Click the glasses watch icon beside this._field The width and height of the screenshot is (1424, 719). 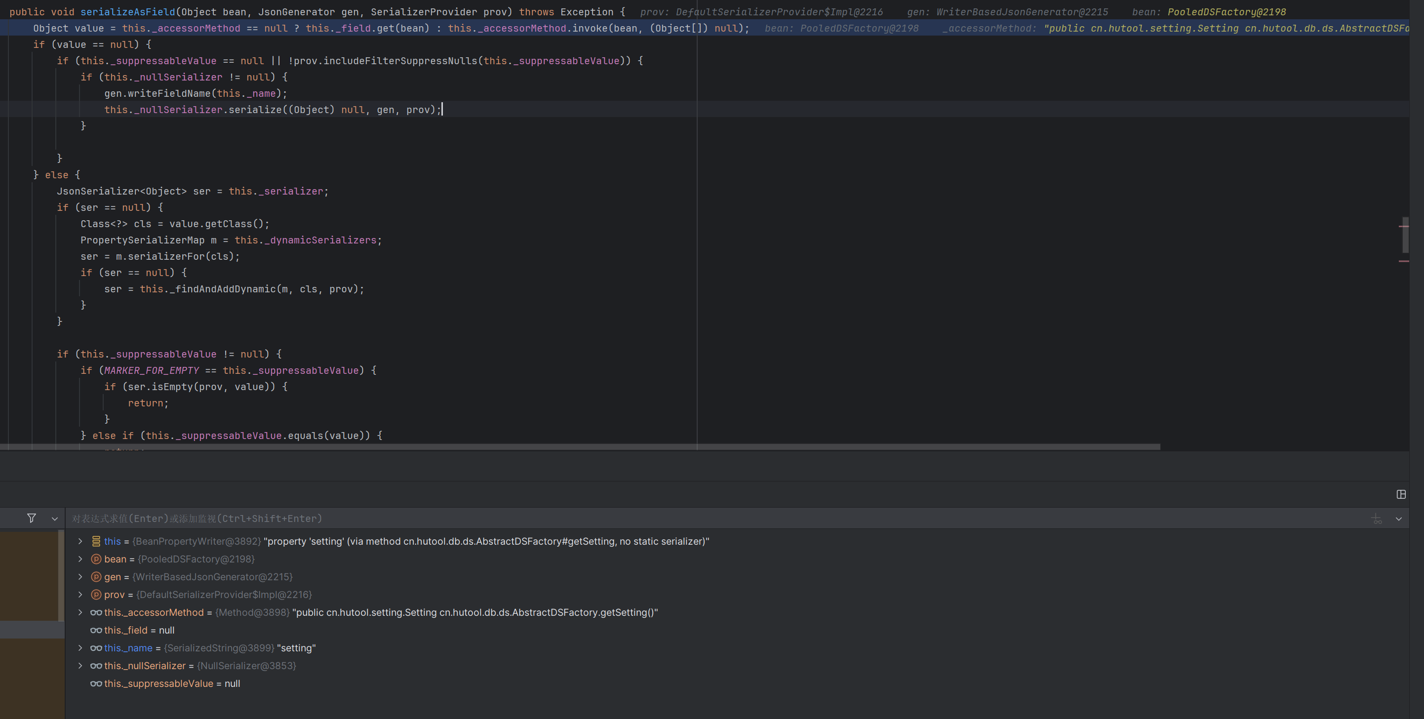(x=96, y=630)
